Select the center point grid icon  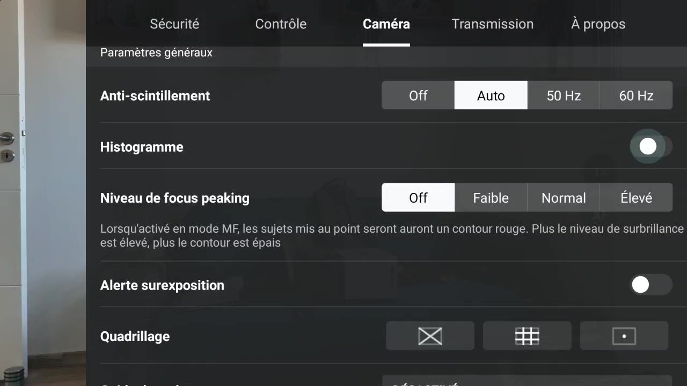(x=624, y=336)
